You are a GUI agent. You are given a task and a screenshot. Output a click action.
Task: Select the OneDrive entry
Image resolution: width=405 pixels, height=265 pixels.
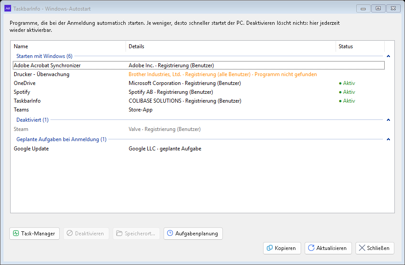(199, 83)
